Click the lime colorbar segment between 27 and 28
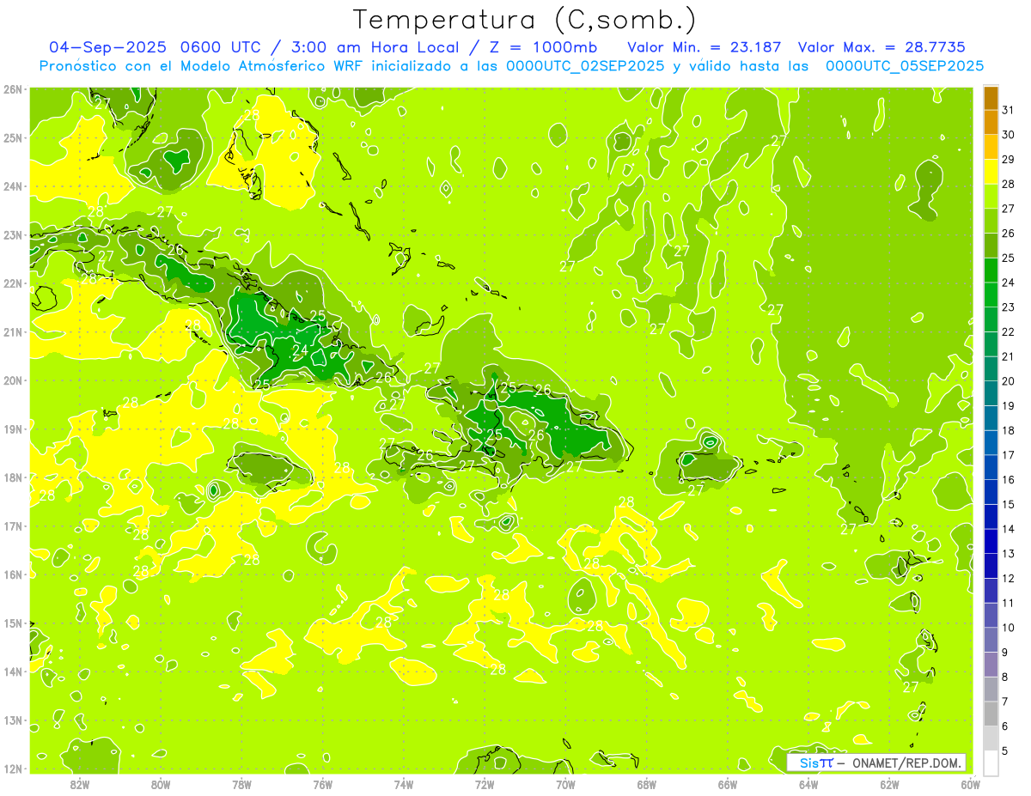Screen dimensions: 1031x796 point(991,197)
